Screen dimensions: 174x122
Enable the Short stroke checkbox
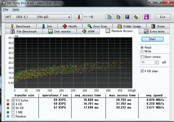pyautogui.click(x=142, y=57)
